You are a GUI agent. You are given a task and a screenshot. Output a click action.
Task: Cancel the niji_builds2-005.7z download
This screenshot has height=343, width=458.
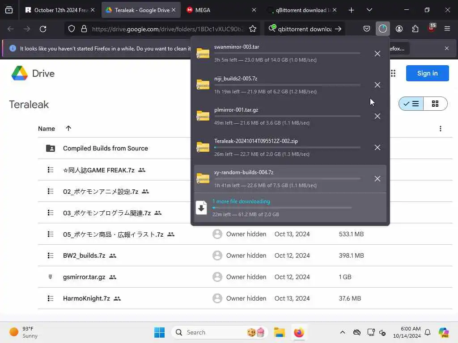click(377, 85)
